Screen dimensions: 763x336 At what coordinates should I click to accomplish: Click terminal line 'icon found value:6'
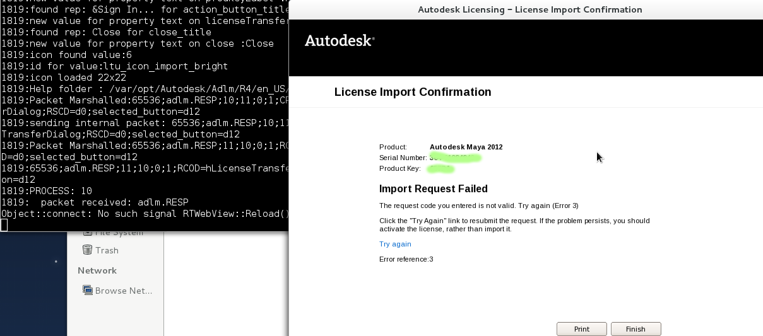[x=66, y=55]
